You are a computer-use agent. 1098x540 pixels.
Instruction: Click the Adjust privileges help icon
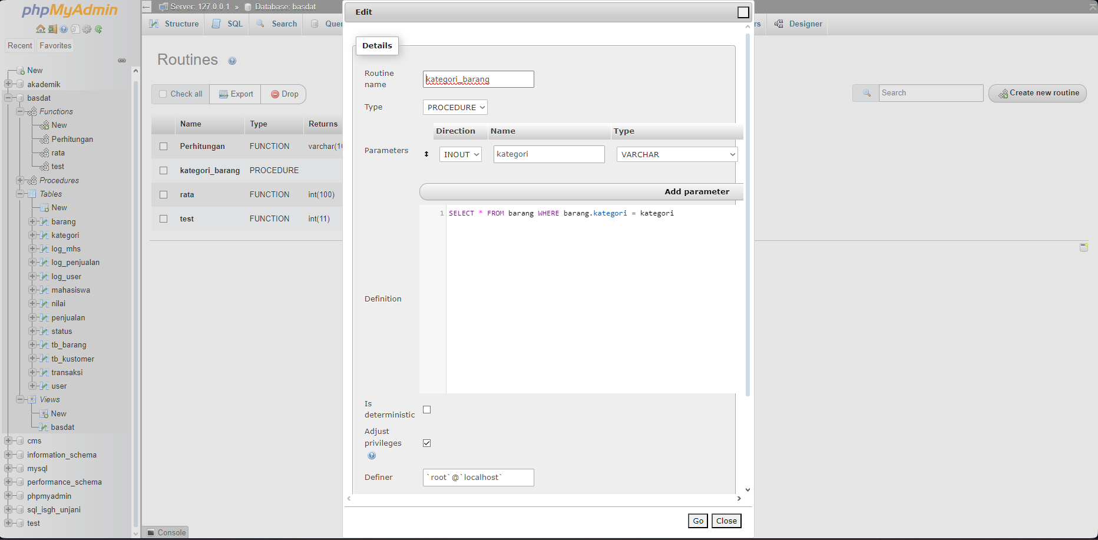pyautogui.click(x=372, y=455)
